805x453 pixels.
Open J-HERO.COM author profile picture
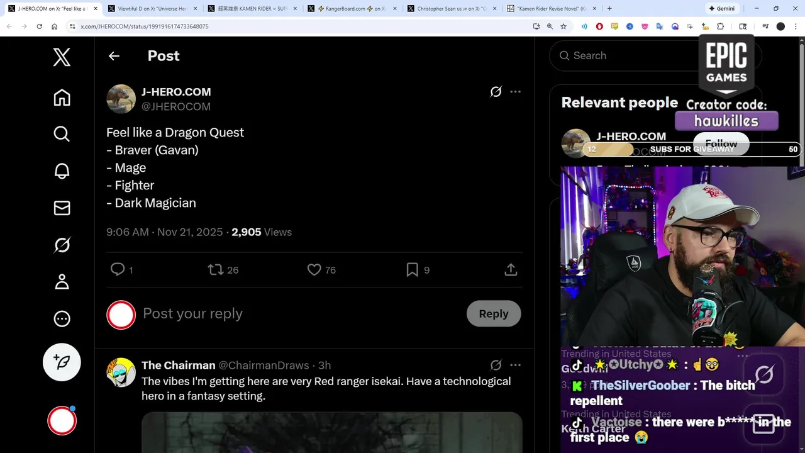pyautogui.click(x=121, y=99)
